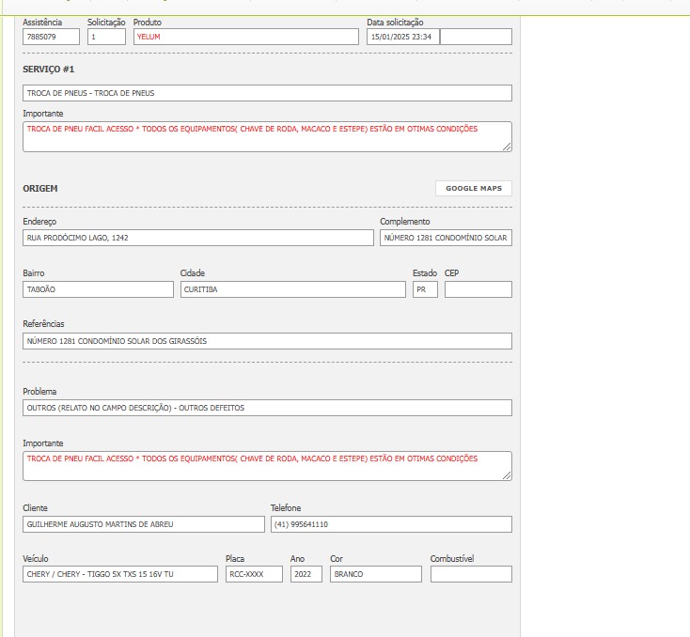
Task: Click the empty Combustível field
Action: [471, 574]
